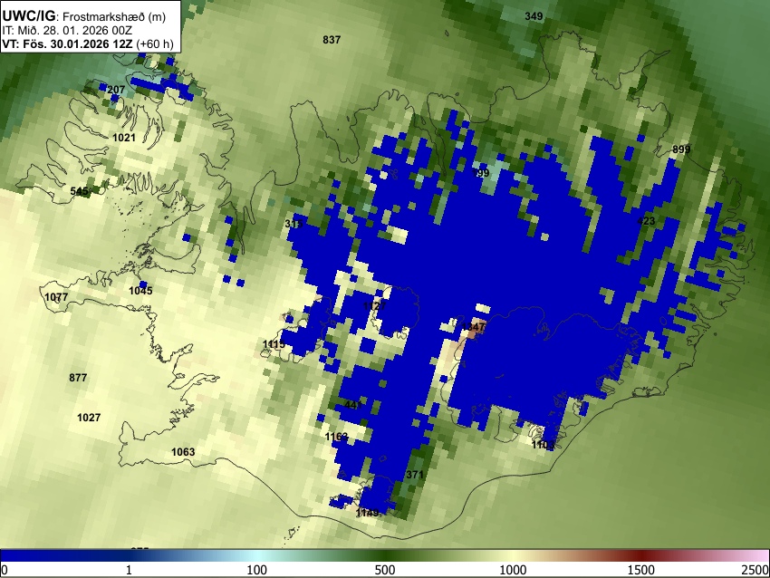Click the map value 423
This screenshot has width=770, height=578.
pos(646,221)
